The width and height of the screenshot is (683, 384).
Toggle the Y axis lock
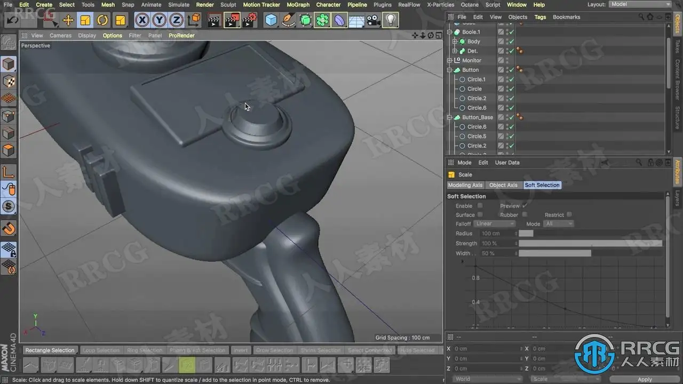(x=159, y=20)
